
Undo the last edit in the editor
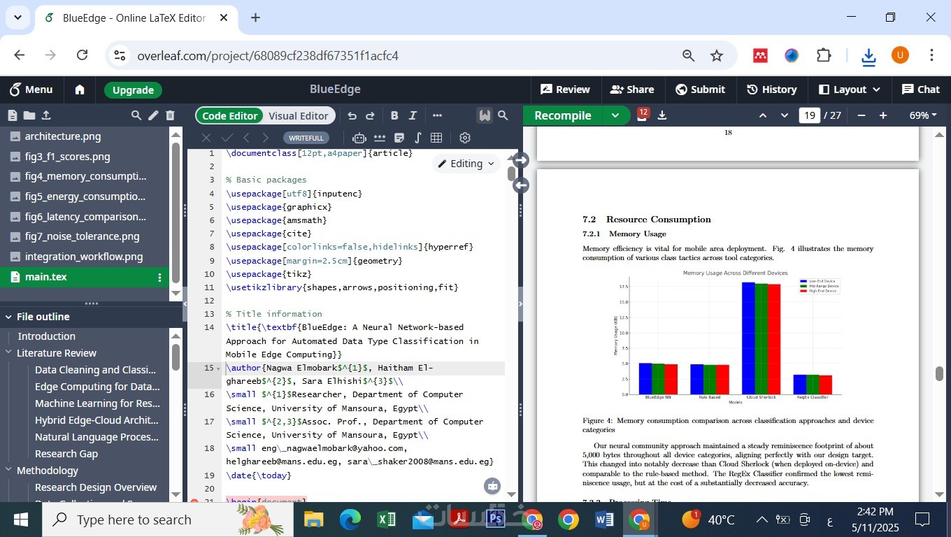coord(352,116)
